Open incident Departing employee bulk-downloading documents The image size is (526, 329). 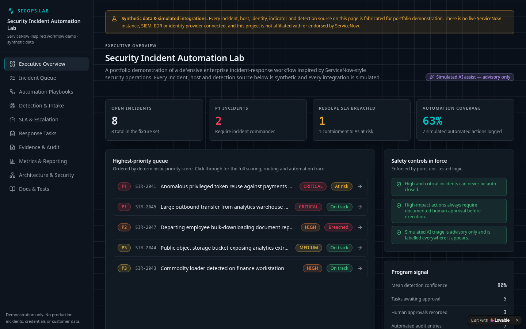pyautogui.click(x=240, y=227)
